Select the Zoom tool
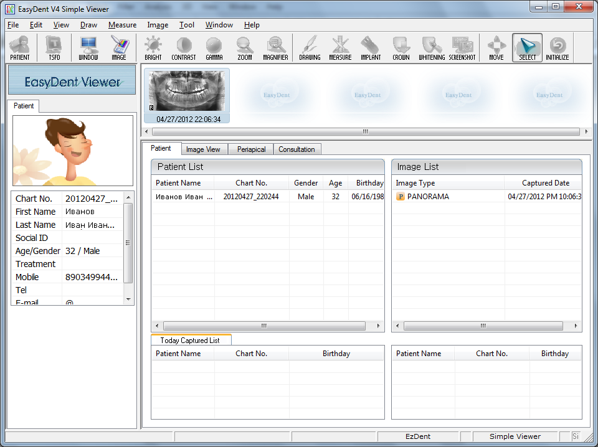This screenshot has width=598, height=447. (245, 48)
